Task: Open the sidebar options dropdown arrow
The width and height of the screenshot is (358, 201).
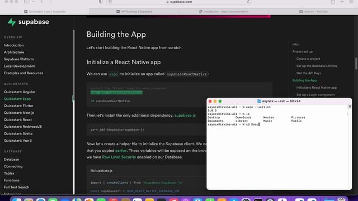Action: (34, 2)
